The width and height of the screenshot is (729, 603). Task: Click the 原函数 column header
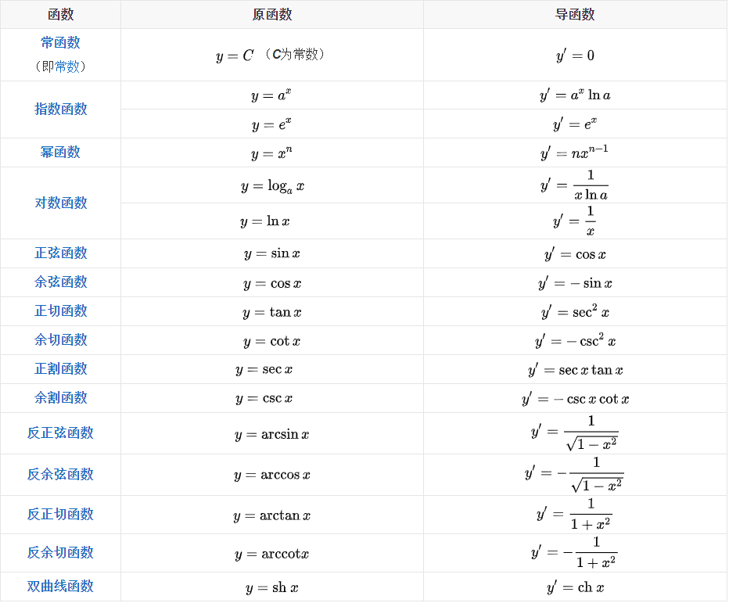(x=272, y=14)
